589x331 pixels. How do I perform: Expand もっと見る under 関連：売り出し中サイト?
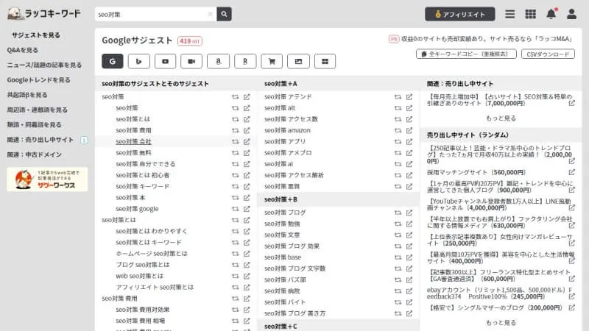coord(501,118)
